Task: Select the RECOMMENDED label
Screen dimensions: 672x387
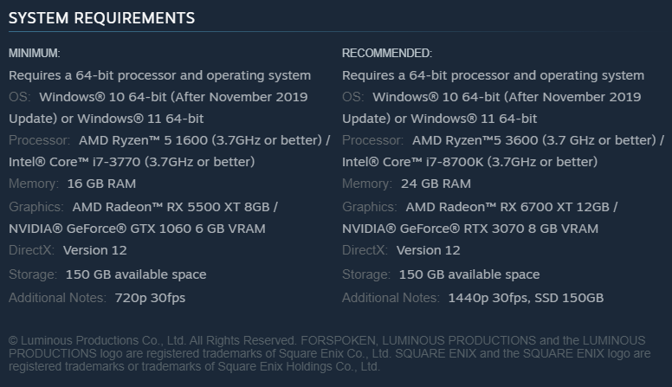Action: click(387, 53)
